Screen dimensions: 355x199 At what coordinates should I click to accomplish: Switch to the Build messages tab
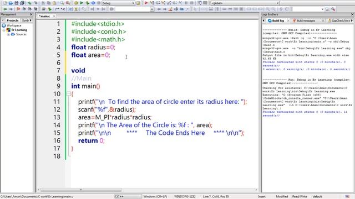(x=306, y=20)
